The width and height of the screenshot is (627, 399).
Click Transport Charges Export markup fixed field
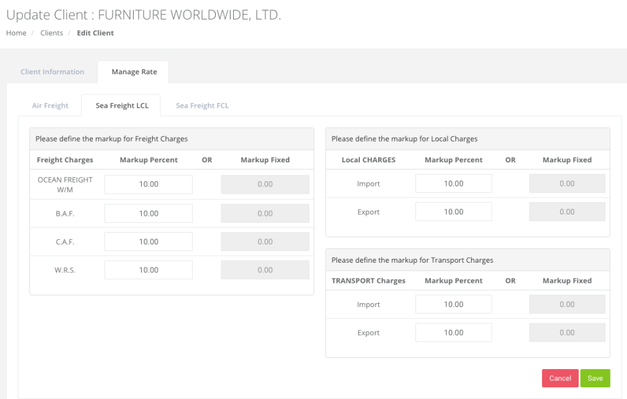(566, 332)
